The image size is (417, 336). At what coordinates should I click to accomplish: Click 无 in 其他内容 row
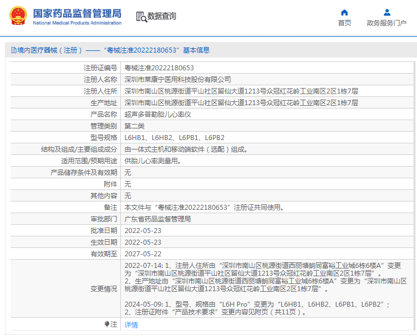point(128,196)
